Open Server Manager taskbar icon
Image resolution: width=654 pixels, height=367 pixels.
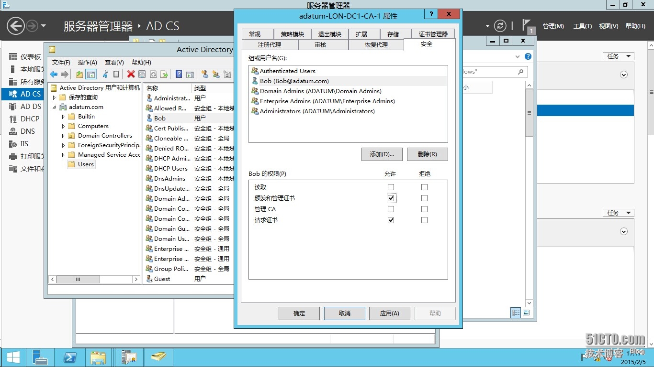pos(39,357)
